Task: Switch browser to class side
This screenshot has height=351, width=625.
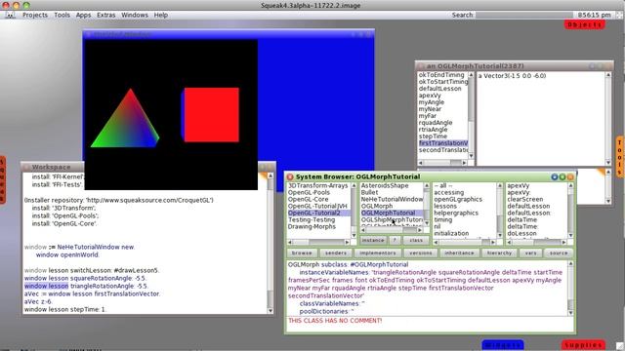Action: (416, 241)
